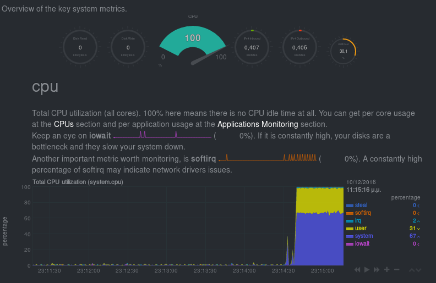Open the CPUs section link

[63, 124]
